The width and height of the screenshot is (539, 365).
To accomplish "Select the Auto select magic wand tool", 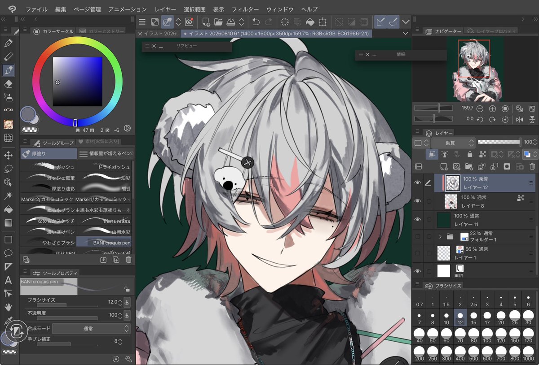I will tap(8, 196).
